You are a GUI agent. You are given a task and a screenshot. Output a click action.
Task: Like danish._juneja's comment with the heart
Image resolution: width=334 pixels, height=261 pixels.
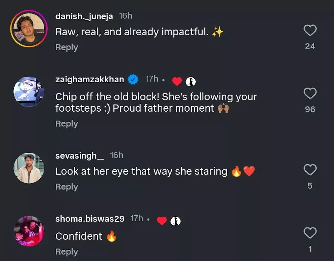pyautogui.click(x=310, y=31)
